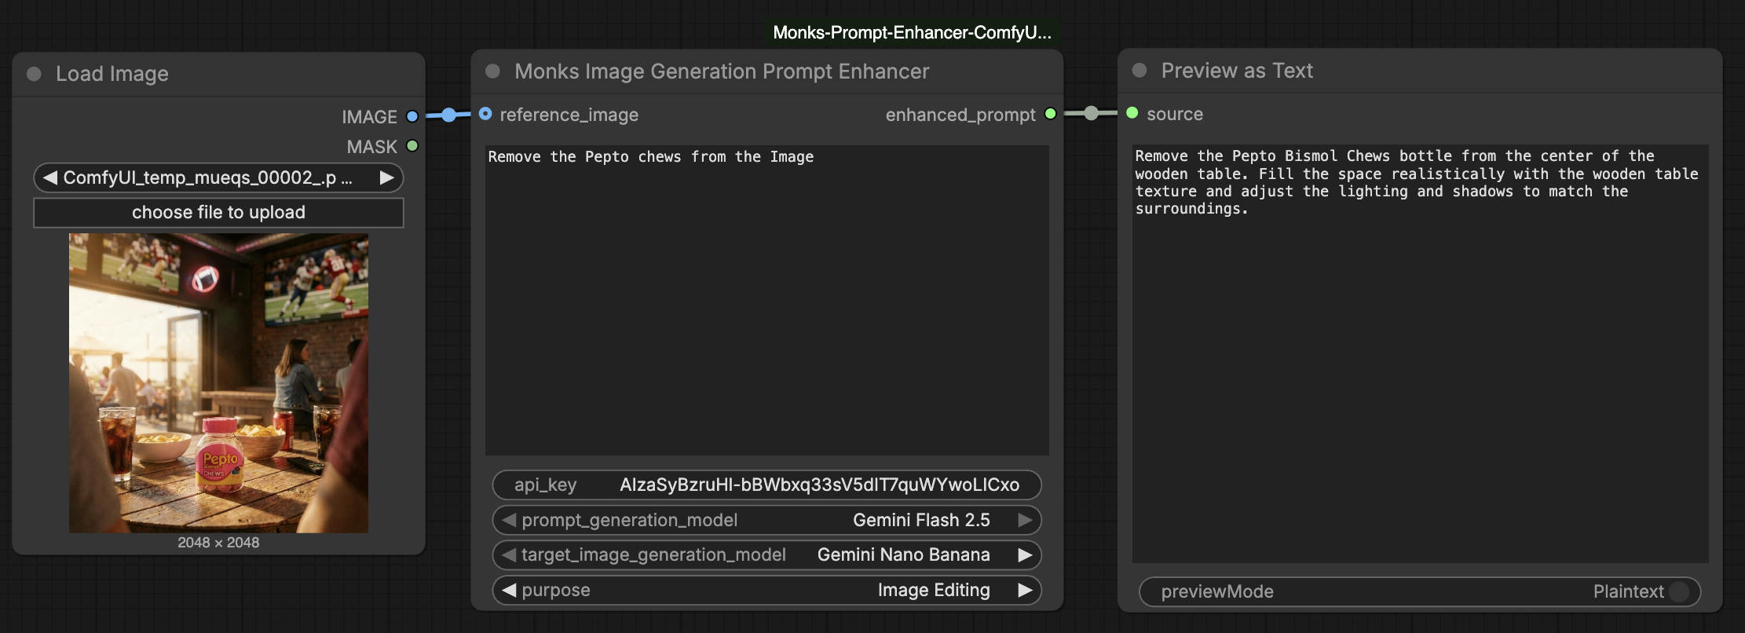
Task: Click the 2048 × 2048 dimension label
Action: point(218,543)
